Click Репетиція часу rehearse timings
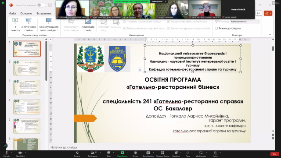Image resolution: width=281 pixels, height=158 pixels. coord(104,25)
